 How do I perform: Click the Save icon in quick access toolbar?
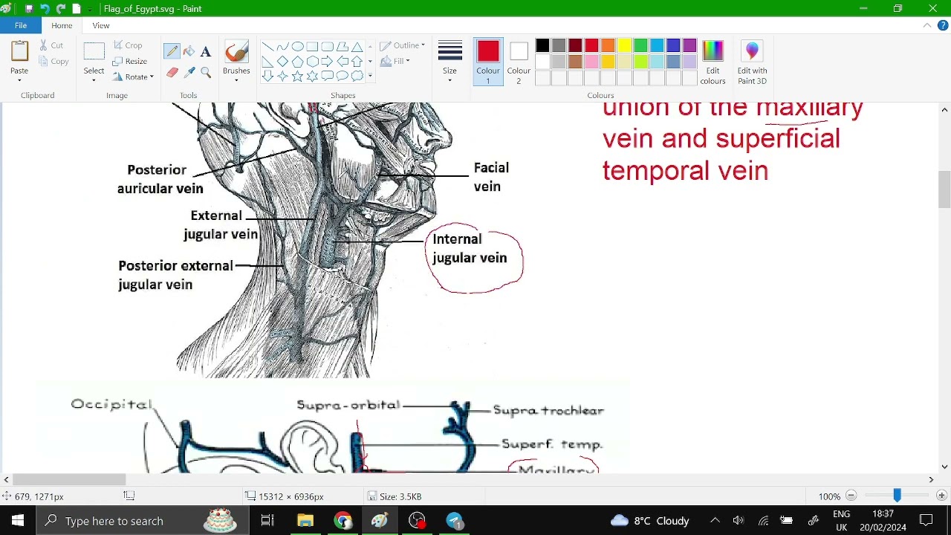(28, 9)
